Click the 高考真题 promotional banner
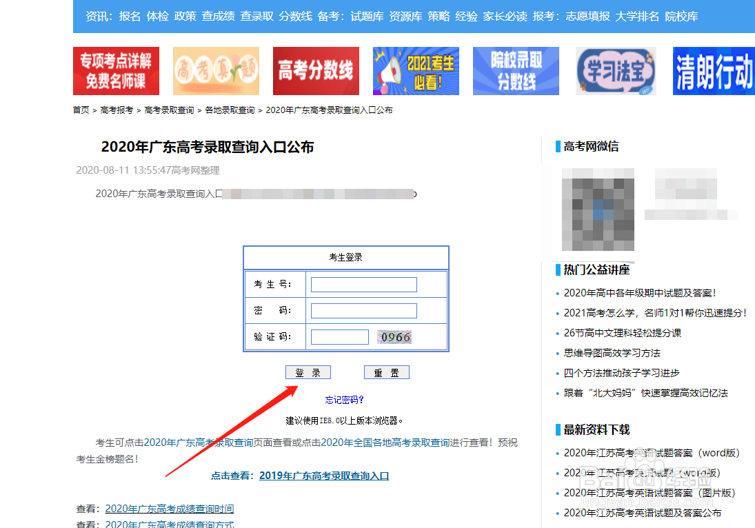 click(x=216, y=70)
